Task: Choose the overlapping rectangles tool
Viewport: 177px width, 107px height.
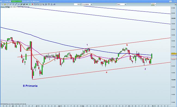Action: coord(38,4)
